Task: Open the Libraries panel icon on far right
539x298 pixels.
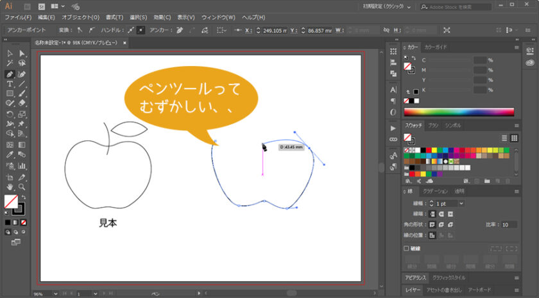Action: click(530, 51)
